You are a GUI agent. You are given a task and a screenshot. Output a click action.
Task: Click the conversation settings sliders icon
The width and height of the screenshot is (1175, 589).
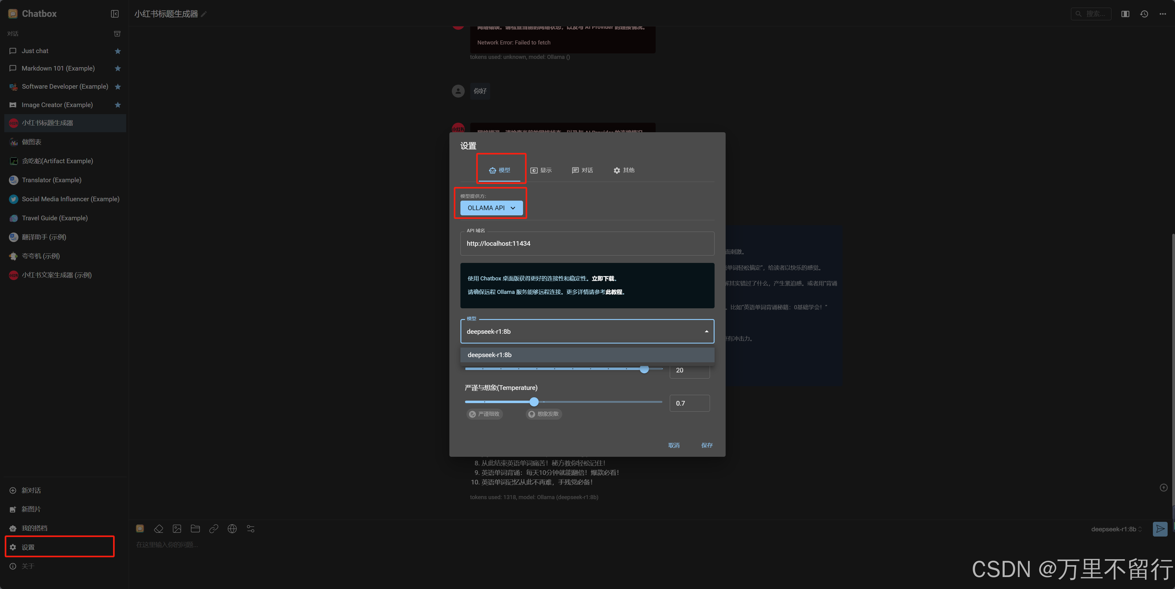250,529
